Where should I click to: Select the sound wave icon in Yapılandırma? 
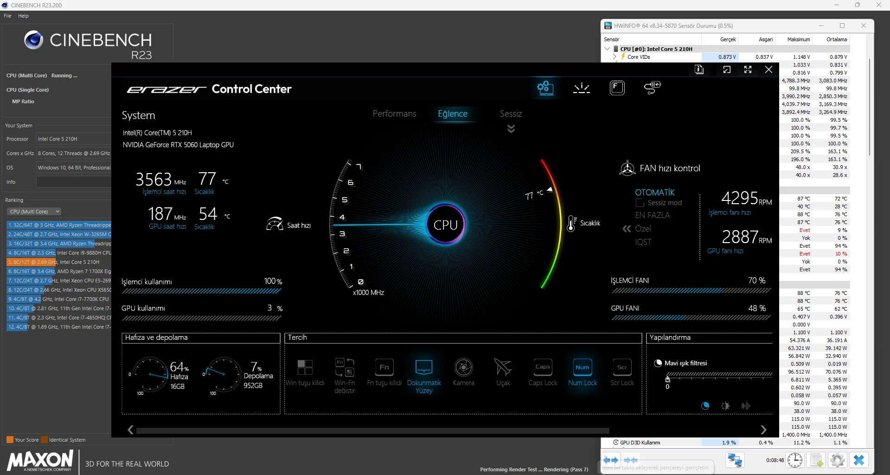(746, 406)
